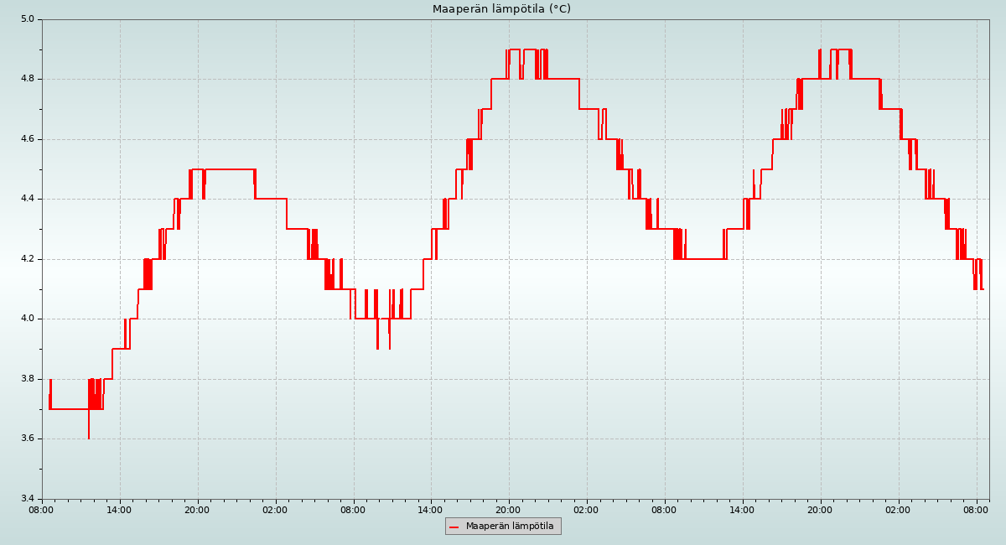Screen dimensions: 1006x545
Task: Click the last 20:00 x-axis label
Action: click(821, 509)
